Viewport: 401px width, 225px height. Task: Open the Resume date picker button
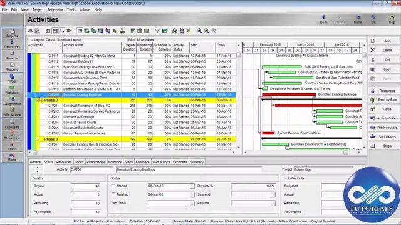273,204
